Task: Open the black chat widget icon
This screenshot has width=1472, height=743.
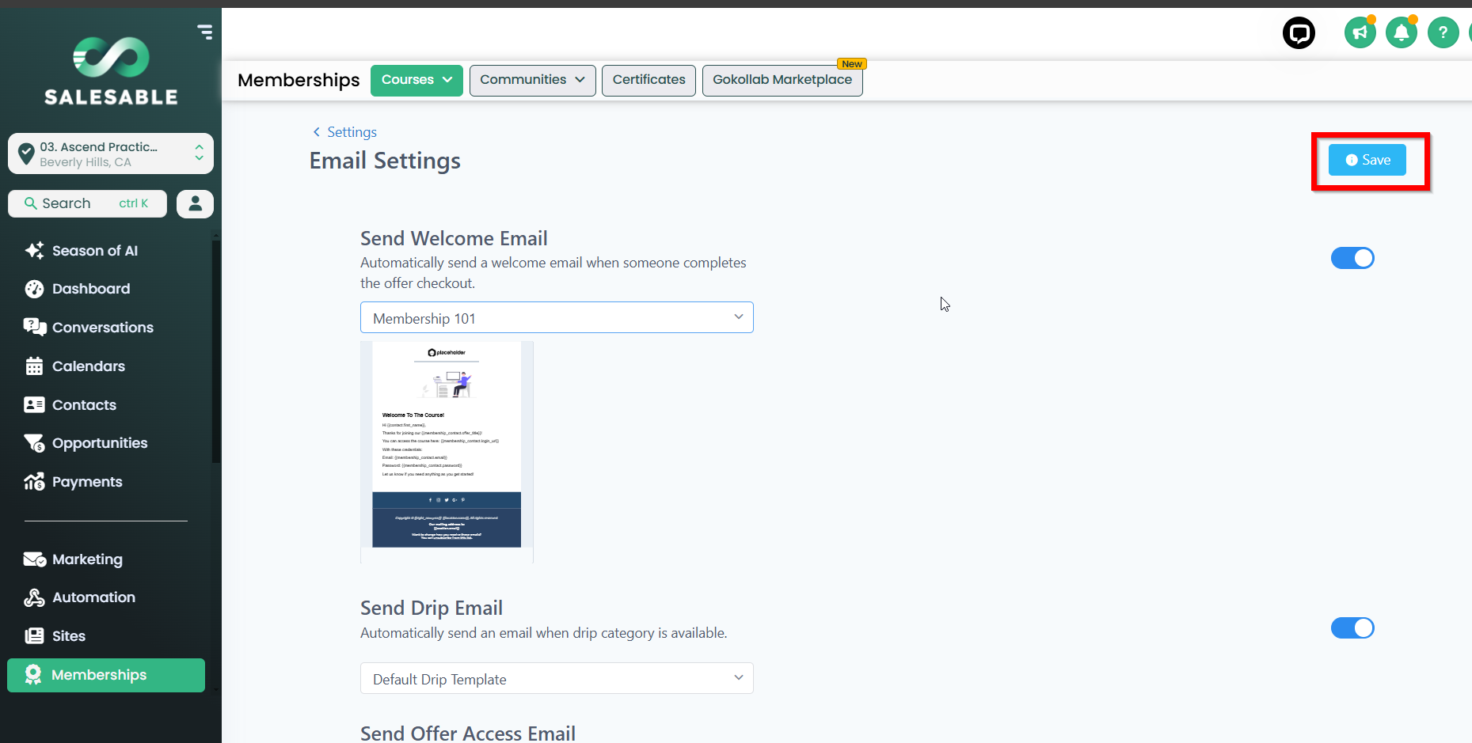Action: [1299, 33]
